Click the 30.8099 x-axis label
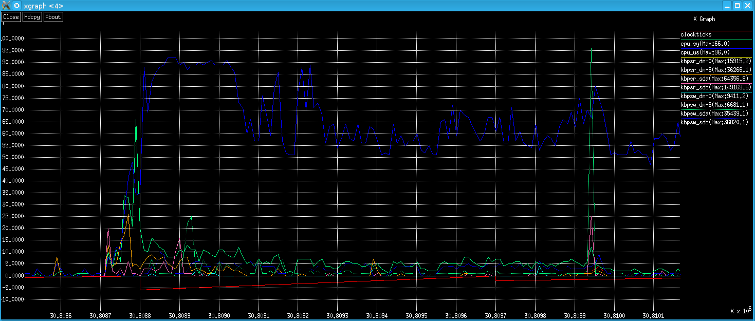This screenshot has width=755, height=321. pyautogui.click(x=574, y=315)
